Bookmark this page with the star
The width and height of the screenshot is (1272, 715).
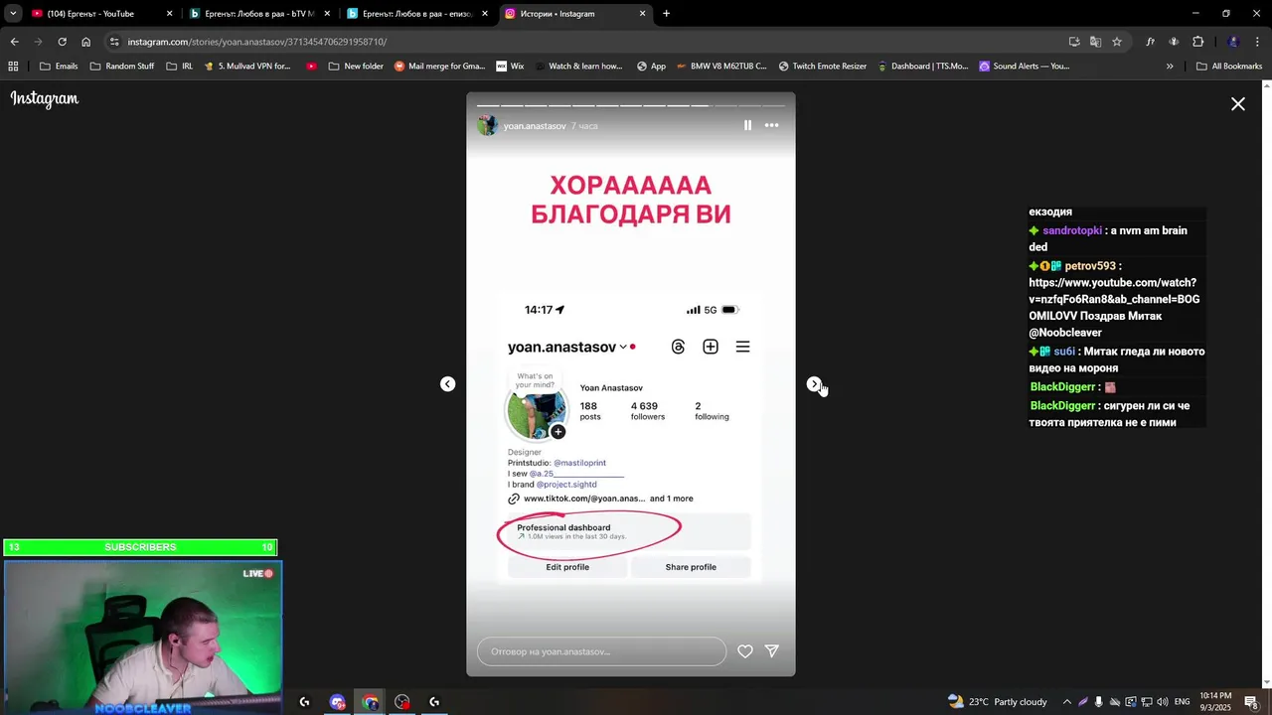[x=1117, y=42]
